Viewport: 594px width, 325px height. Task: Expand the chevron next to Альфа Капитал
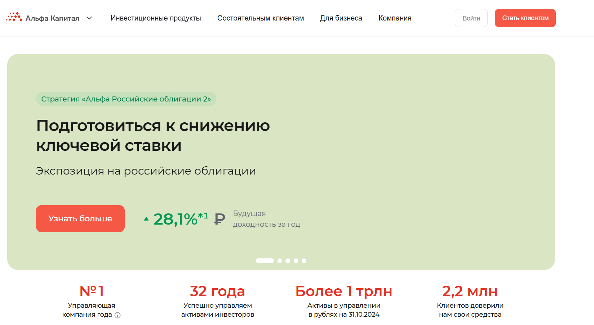89,18
